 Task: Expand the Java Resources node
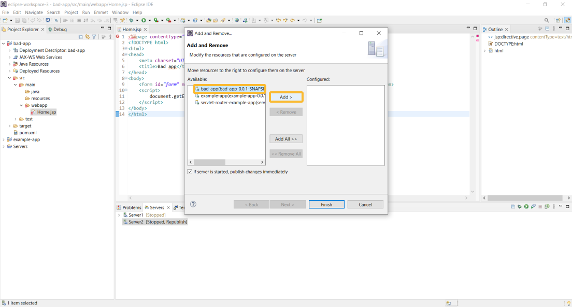pyautogui.click(x=9, y=64)
